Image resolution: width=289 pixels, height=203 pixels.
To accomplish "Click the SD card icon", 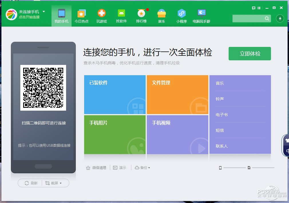I will (x=249, y=168).
